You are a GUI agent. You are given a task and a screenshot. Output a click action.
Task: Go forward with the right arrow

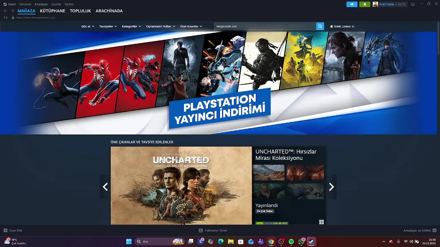pyautogui.click(x=12, y=11)
